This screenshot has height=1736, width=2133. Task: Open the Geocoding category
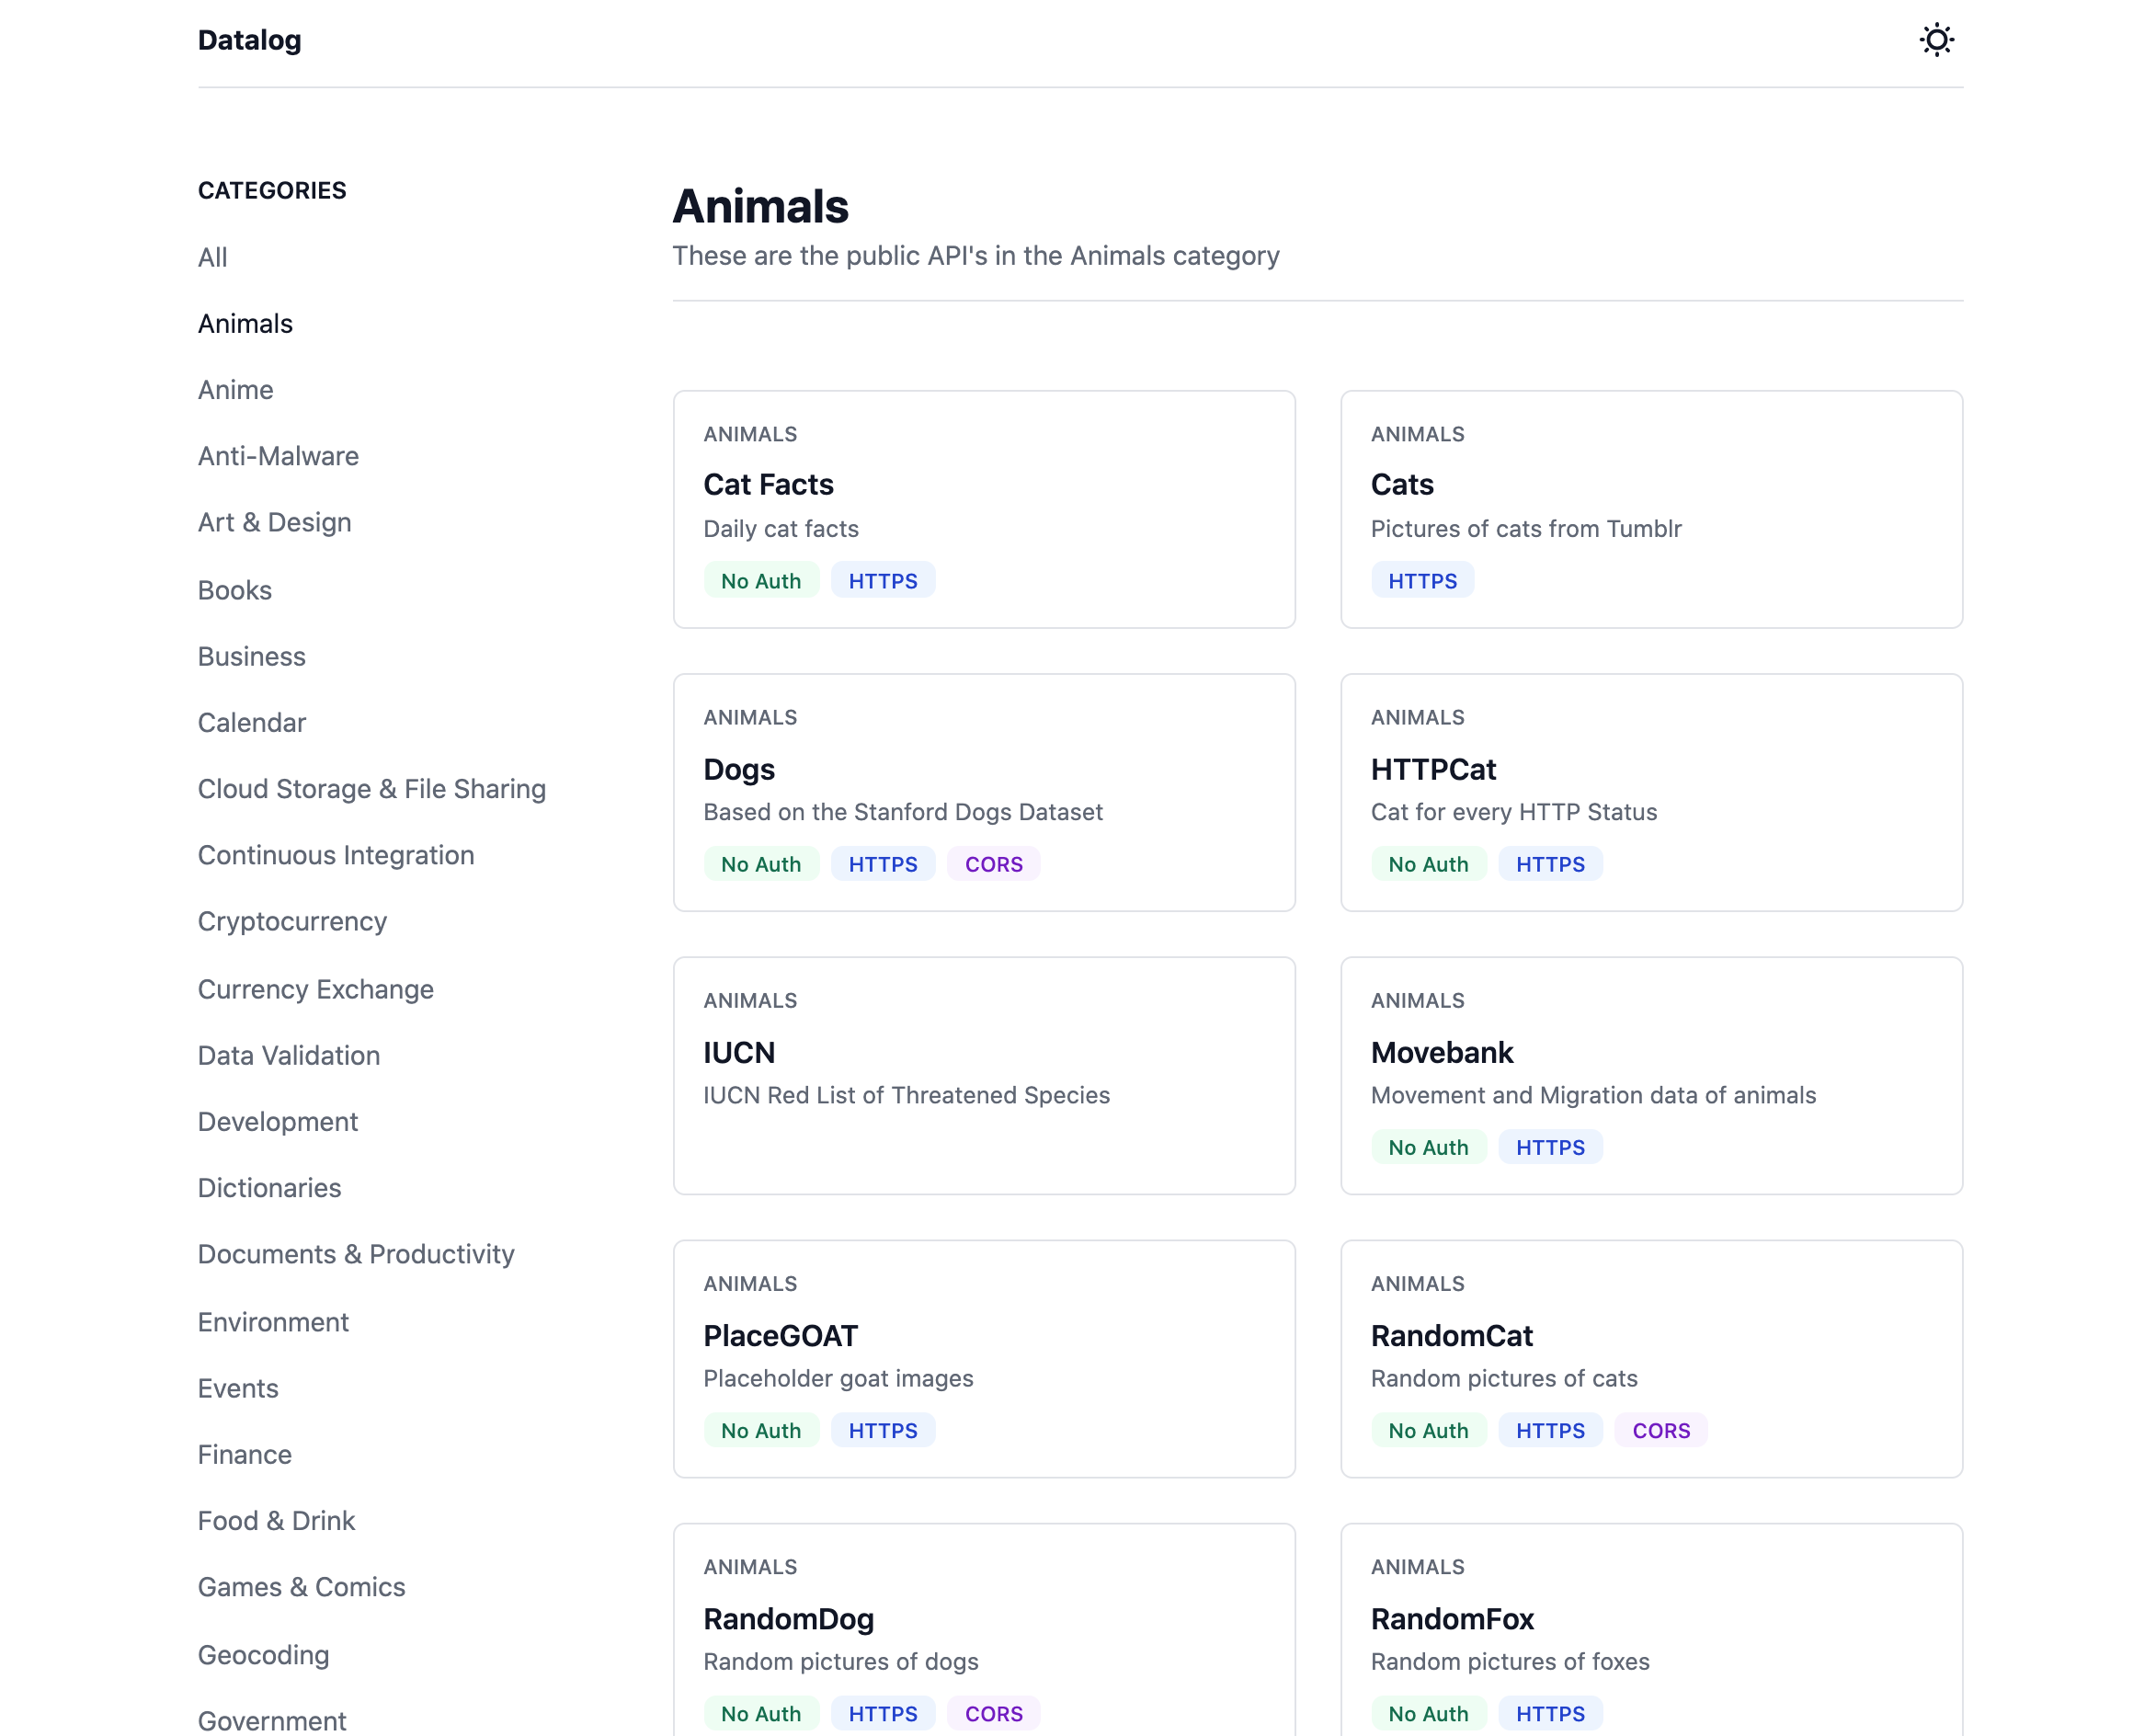click(263, 1655)
